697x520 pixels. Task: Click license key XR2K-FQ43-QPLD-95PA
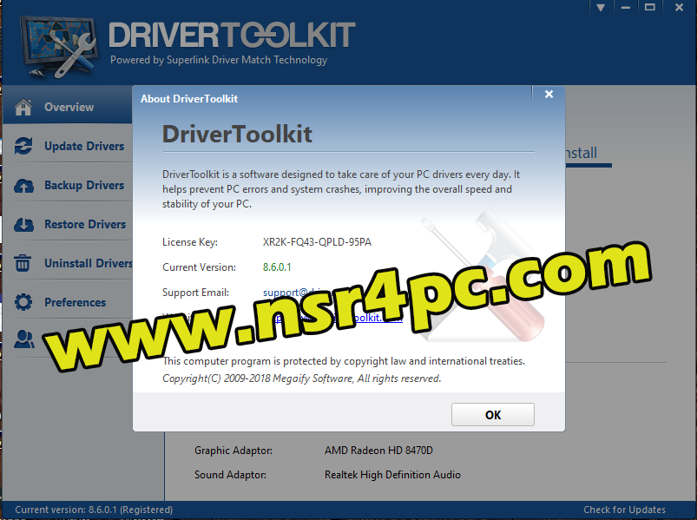click(x=317, y=242)
